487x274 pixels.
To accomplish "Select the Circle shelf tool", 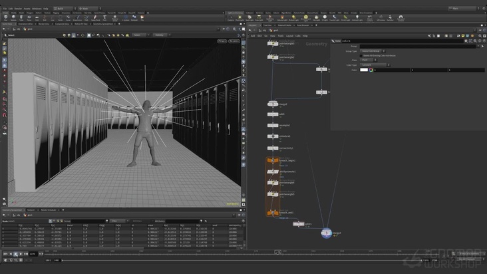I will [61, 18].
